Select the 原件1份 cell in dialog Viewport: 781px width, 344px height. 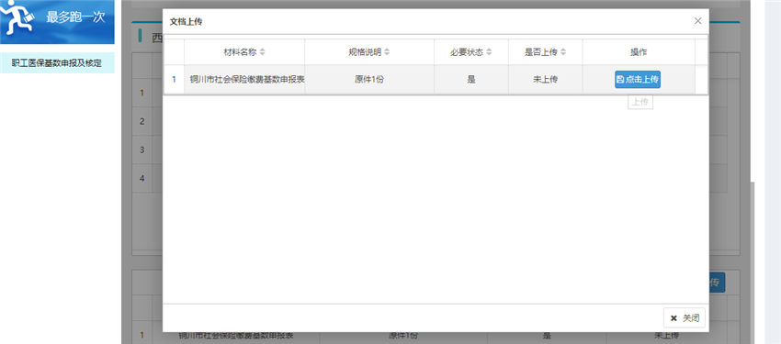pos(369,80)
